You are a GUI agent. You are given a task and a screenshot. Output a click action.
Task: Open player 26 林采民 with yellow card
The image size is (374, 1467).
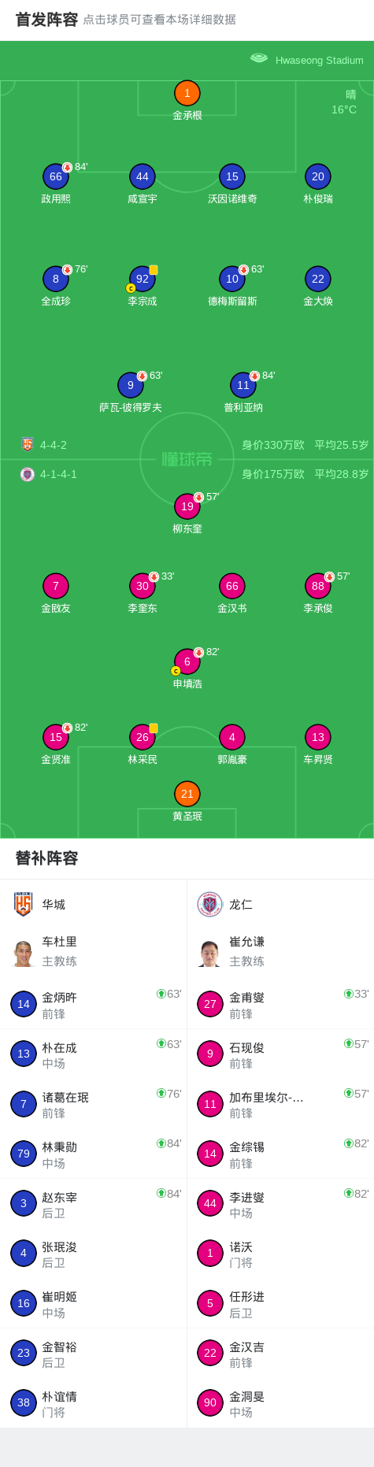[x=142, y=737]
